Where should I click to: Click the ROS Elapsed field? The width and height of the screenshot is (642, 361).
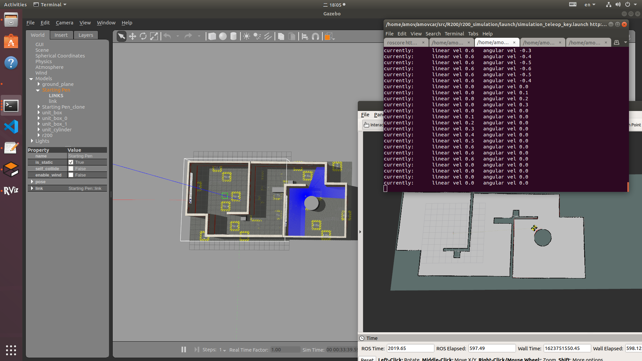(492, 348)
